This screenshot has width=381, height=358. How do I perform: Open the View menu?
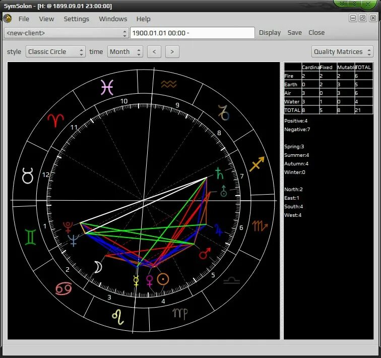(46, 19)
